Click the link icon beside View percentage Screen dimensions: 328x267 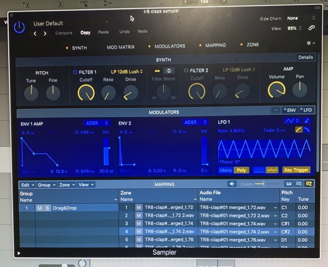click(x=312, y=28)
